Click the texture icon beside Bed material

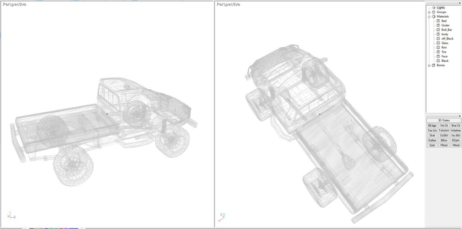tap(438, 21)
